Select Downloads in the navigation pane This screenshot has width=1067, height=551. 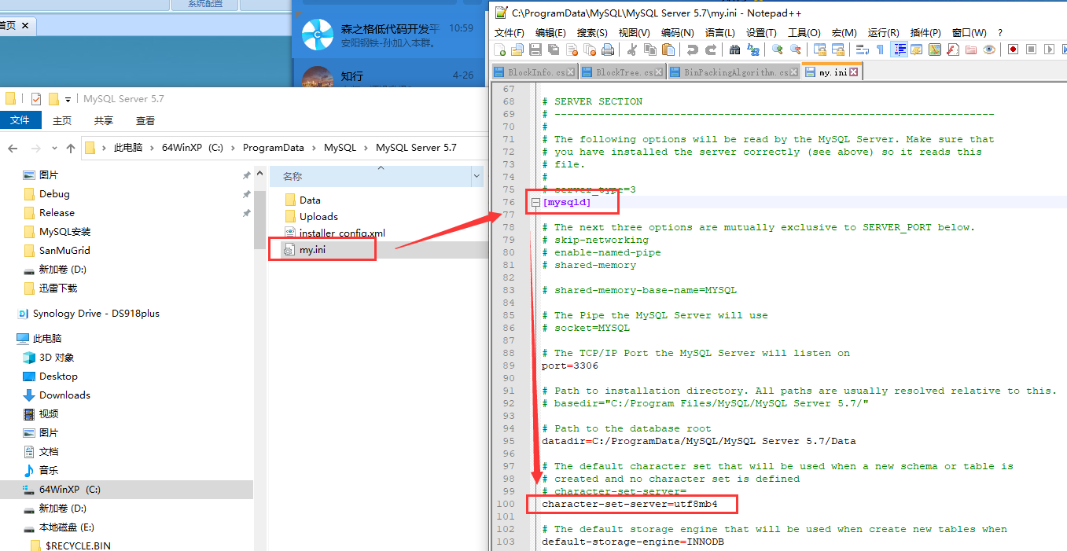[x=64, y=395]
